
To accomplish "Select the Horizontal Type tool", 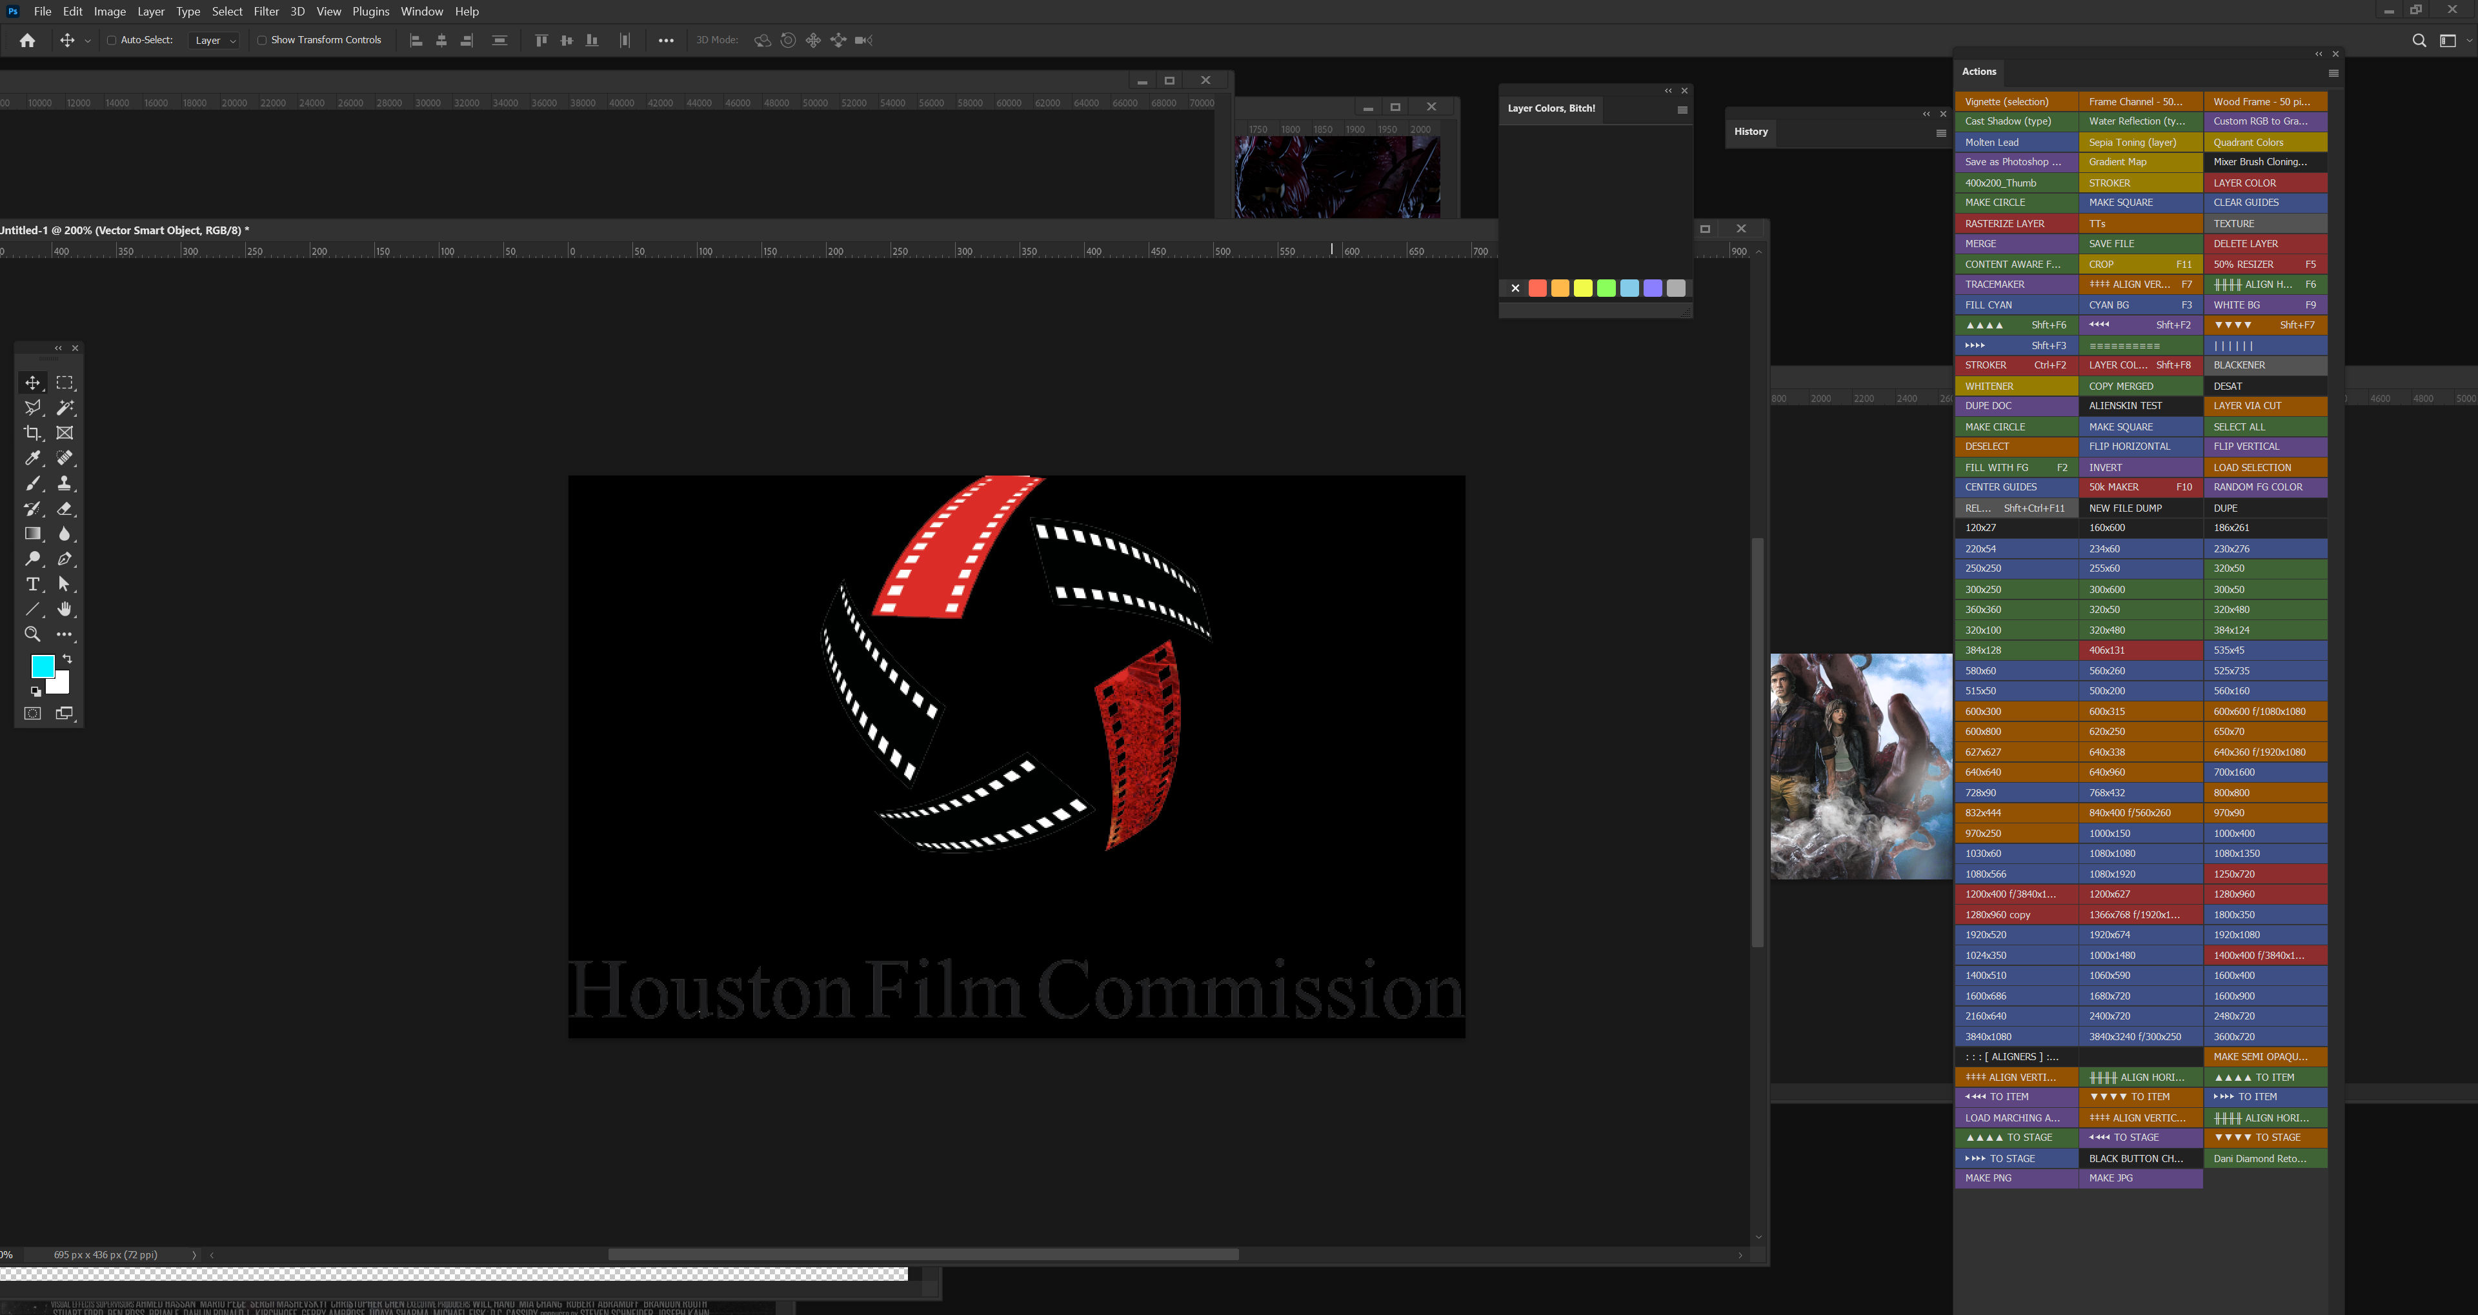I will coord(33,584).
